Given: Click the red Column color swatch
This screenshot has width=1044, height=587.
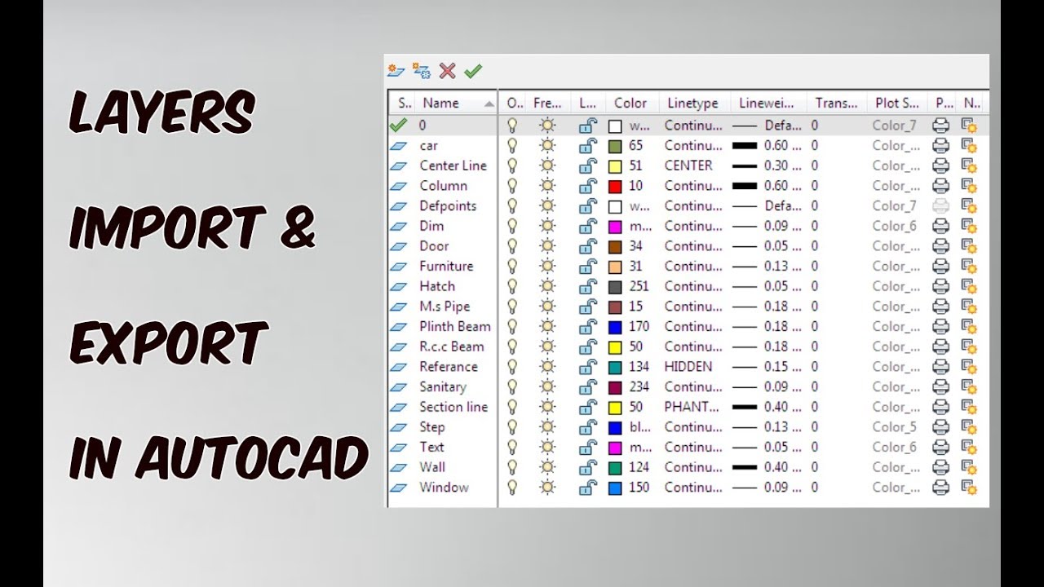Looking at the screenshot, I should point(615,187).
